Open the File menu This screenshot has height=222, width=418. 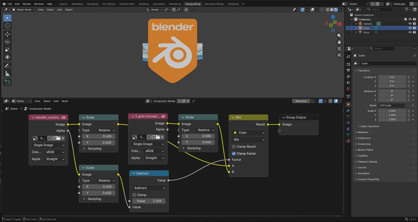coord(10,4)
